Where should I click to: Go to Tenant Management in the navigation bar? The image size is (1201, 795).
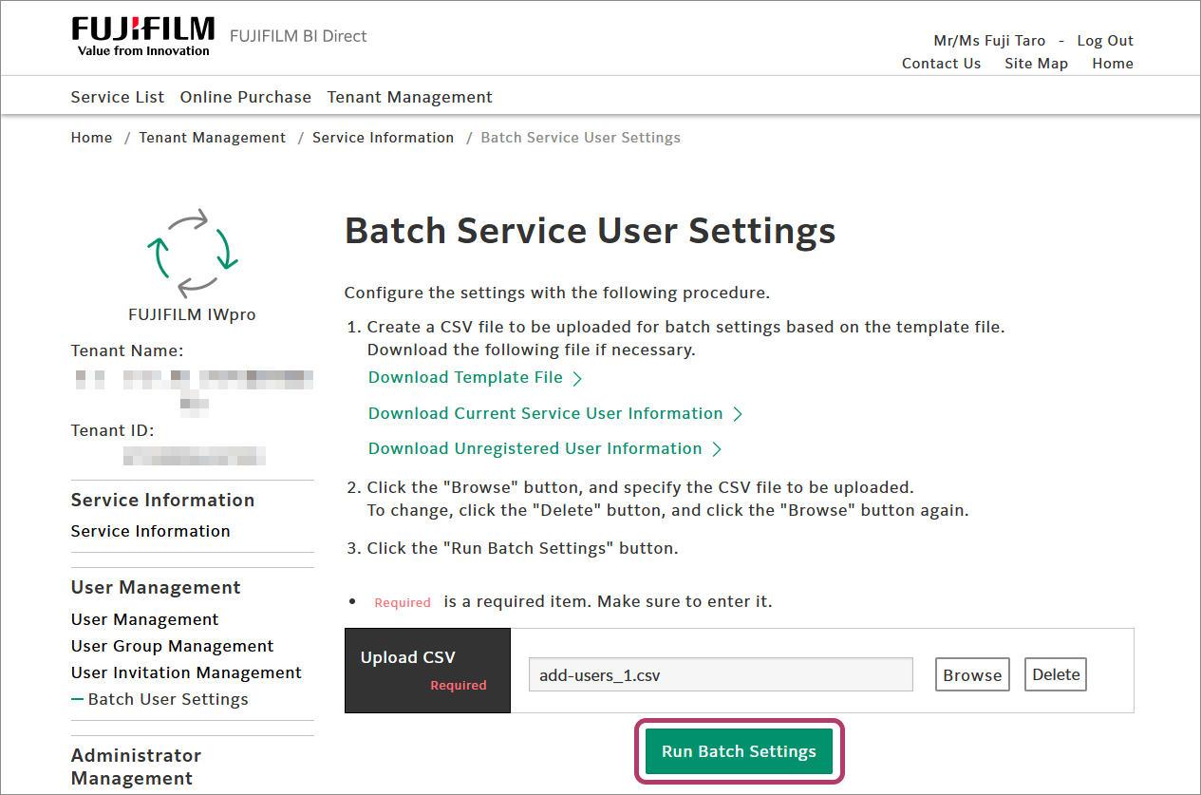pos(409,97)
